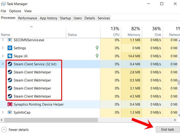The image size is (180, 135).
Task: Minimize the Task Manager window
Action: click(148, 4)
